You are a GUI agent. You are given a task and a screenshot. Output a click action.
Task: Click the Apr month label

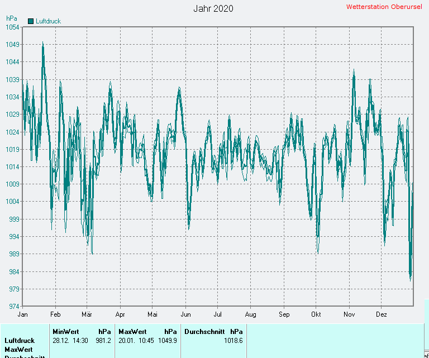pyautogui.click(x=120, y=314)
